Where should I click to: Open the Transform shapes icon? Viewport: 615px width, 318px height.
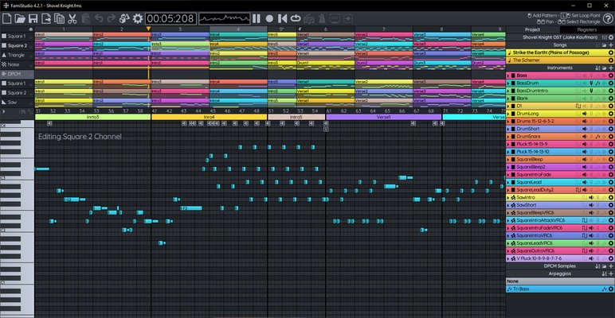click(x=124, y=18)
